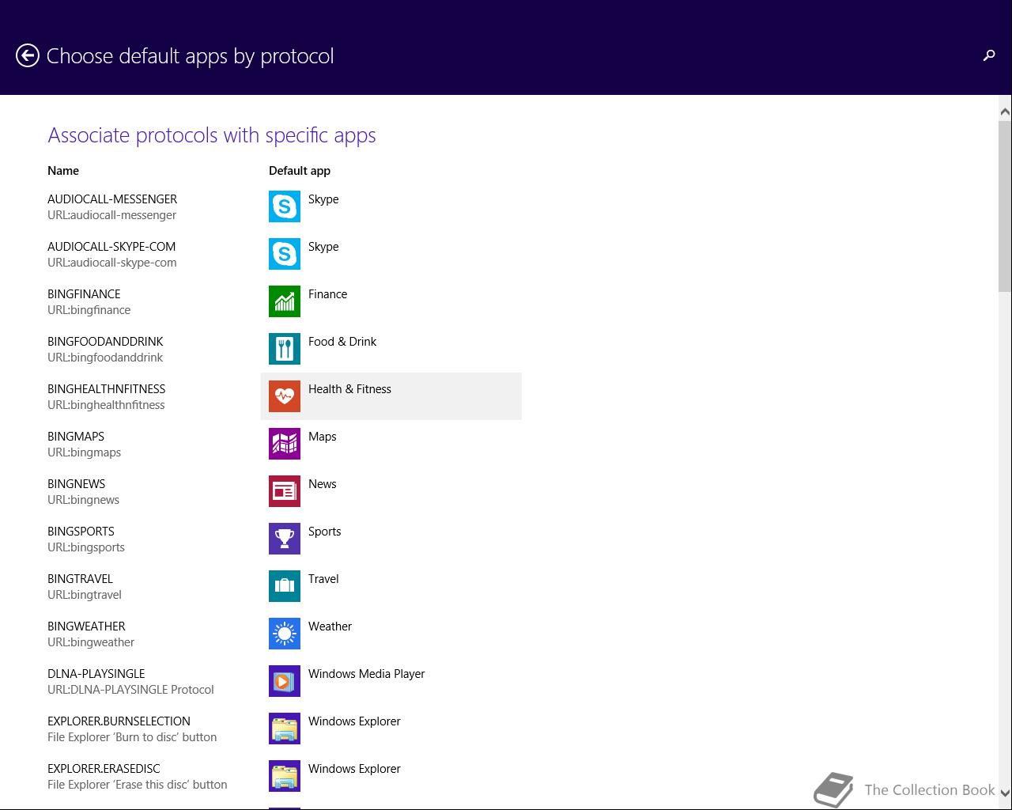Click the BINGNEWS protocol name
The width and height of the screenshot is (1012, 810).
[x=77, y=484]
